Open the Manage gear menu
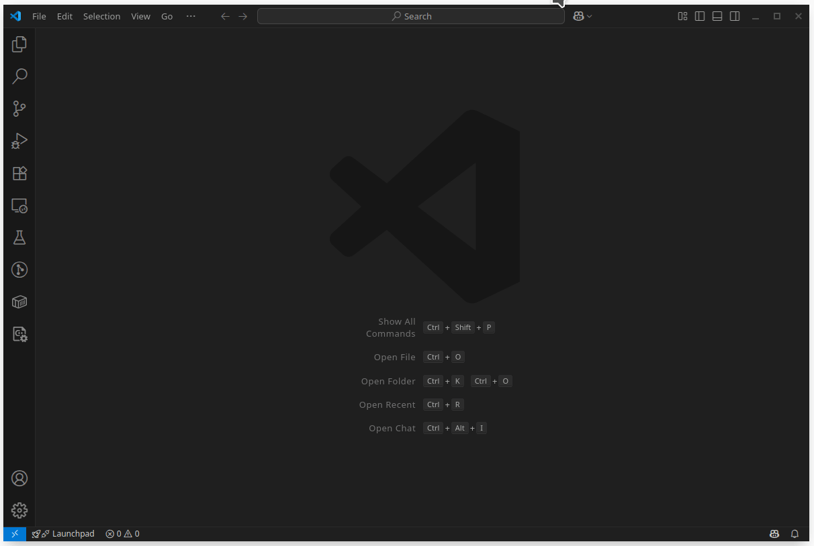The image size is (814, 546). click(19, 510)
